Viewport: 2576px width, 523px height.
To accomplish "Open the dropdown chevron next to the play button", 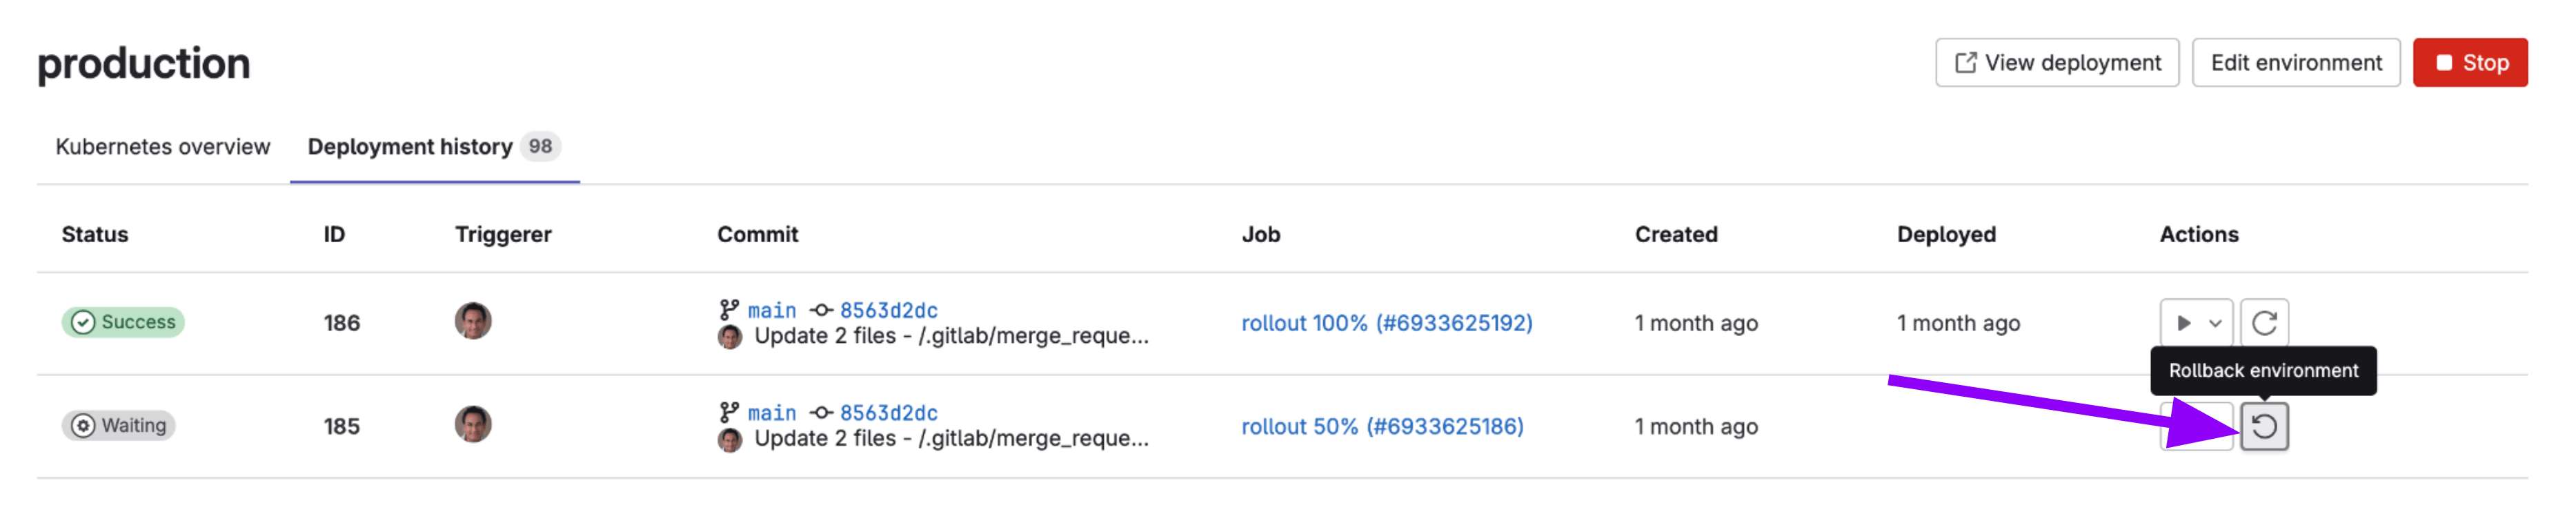I will click(2214, 322).
